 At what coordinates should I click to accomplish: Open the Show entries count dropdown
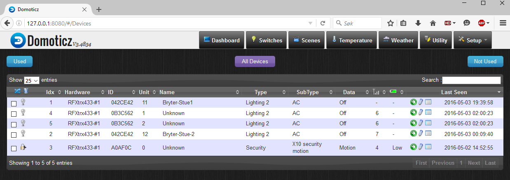click(32, 81)
